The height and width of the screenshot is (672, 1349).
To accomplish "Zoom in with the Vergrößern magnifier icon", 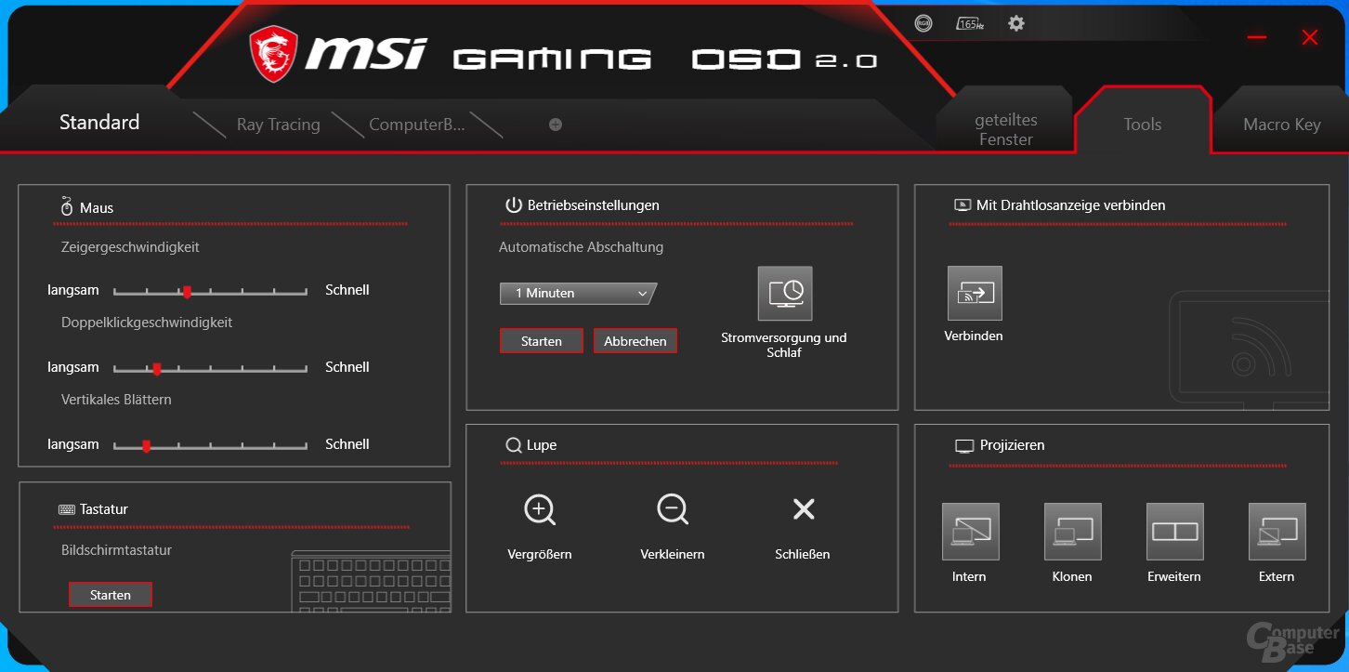I will [x=540, y=509].
